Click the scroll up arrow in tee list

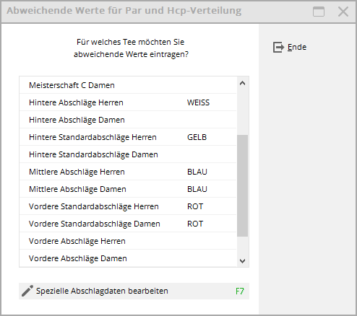pyautogui.click(x=243, y=84)
